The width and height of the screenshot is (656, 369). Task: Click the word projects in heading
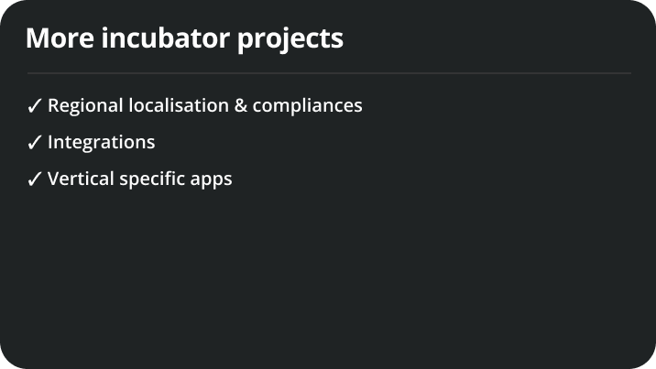(290, 40)
